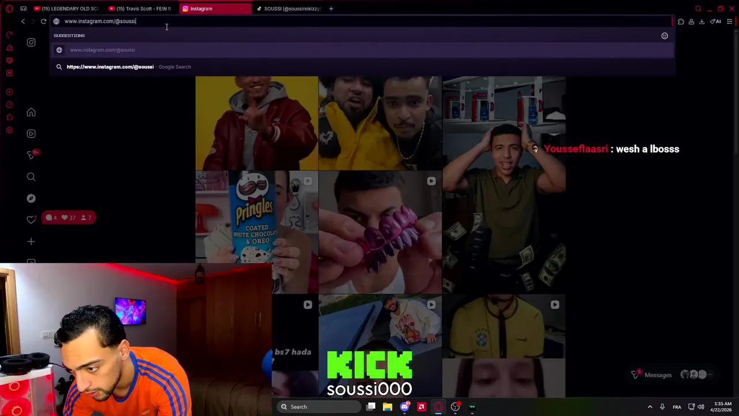Click the address bar URL field
739x416 pixels.
pos(361,21)
